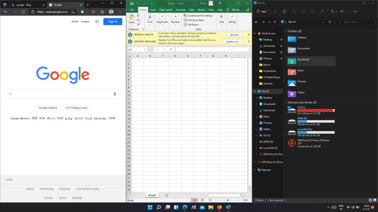Viewport: 378px width, 212px height.
Task: Click the Search This PC field
Action: [355, 22]
